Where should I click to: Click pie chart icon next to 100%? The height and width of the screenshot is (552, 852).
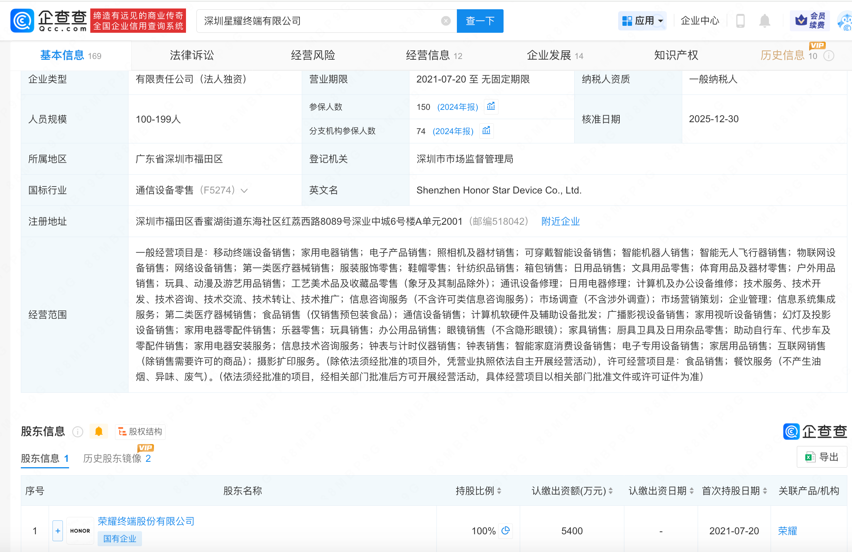505,530
